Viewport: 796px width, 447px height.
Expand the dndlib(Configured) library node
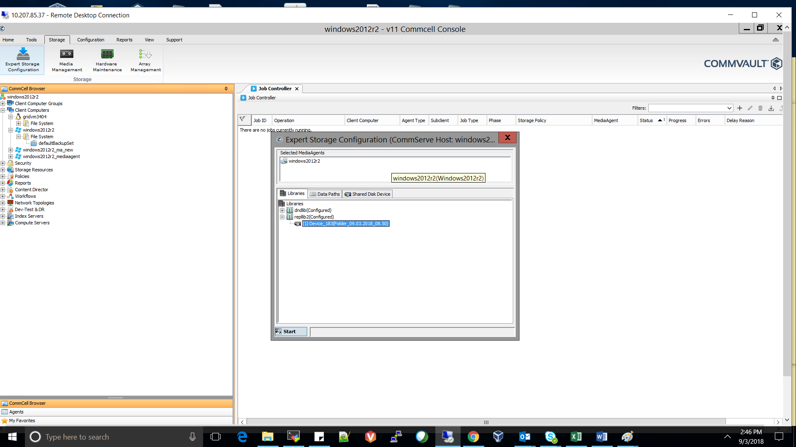click(283, 210)
